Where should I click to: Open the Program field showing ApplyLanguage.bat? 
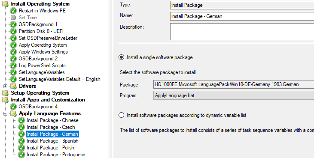pos(234,95)
